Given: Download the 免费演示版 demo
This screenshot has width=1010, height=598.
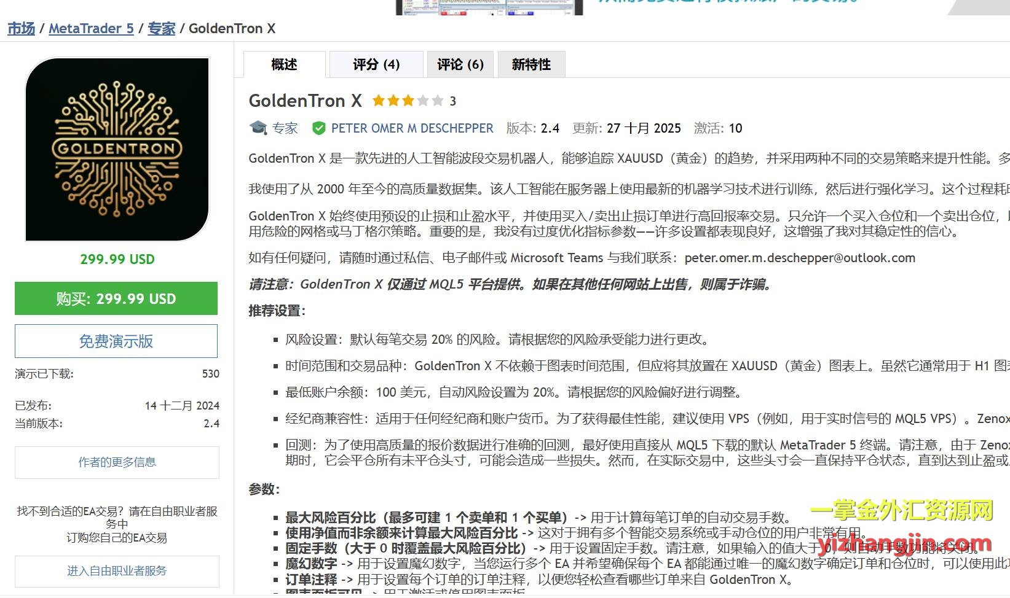Looking at the screenshot, I should click(116, 341).
